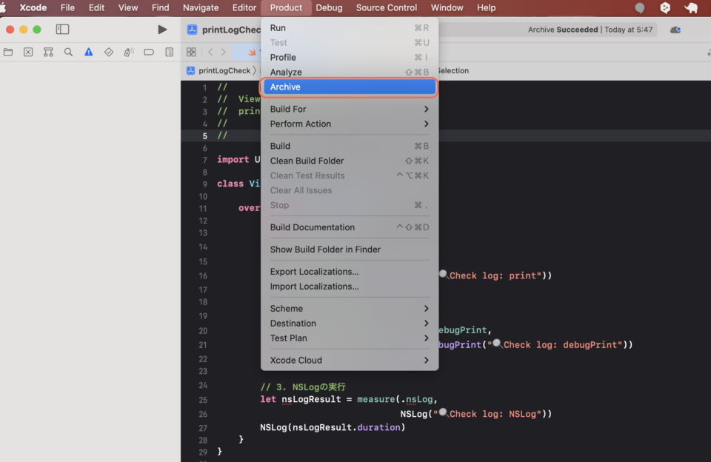Click the cloud icon beside Archive Succeeded

coord(674,30)
